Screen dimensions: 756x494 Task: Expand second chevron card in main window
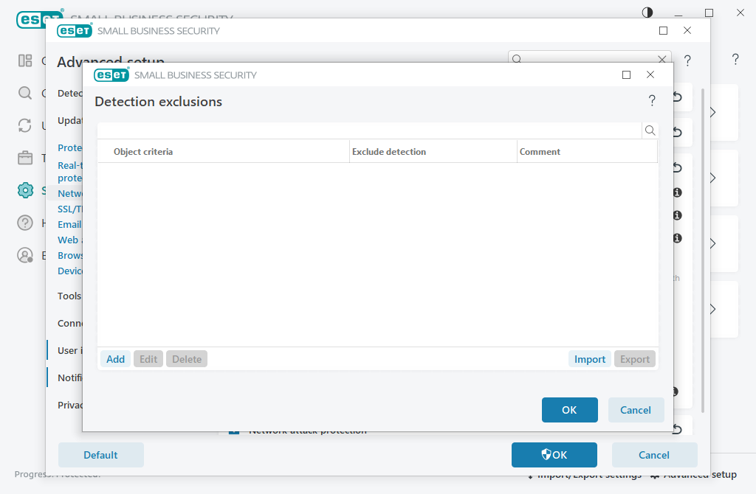point(713,178)
